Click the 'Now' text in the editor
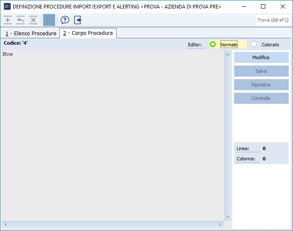293x231 pixels. click(x=8, y=54)
